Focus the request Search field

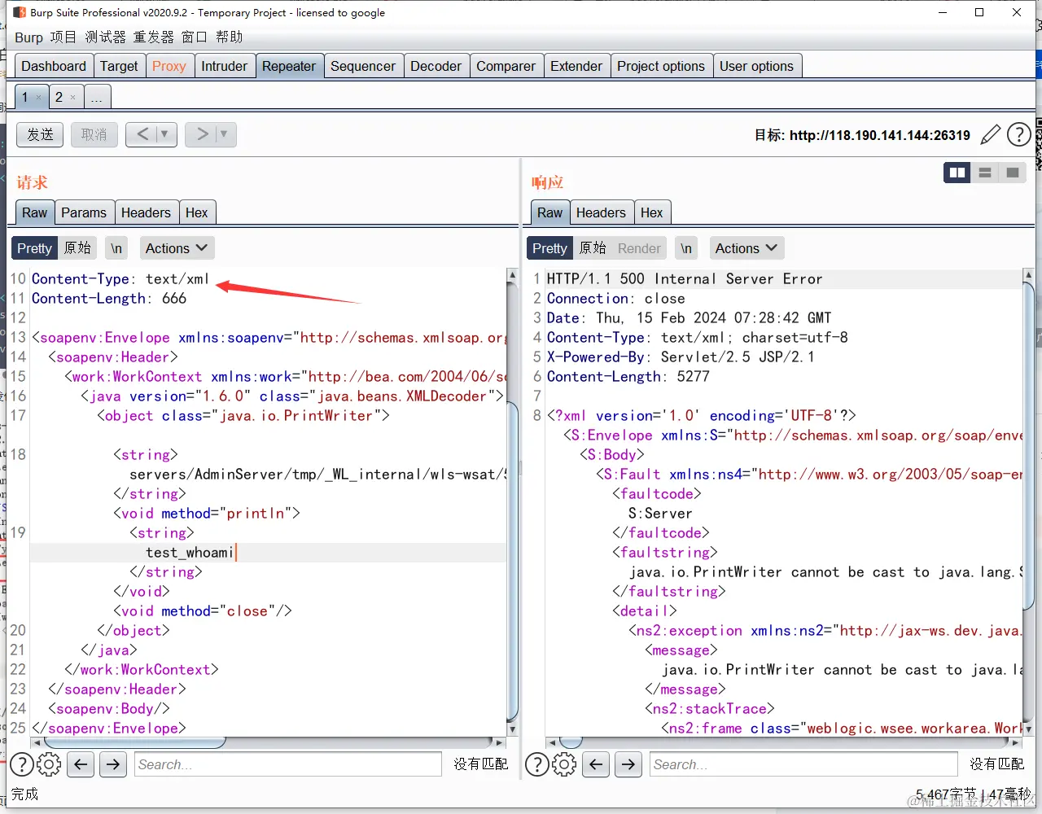pos(288,764)
